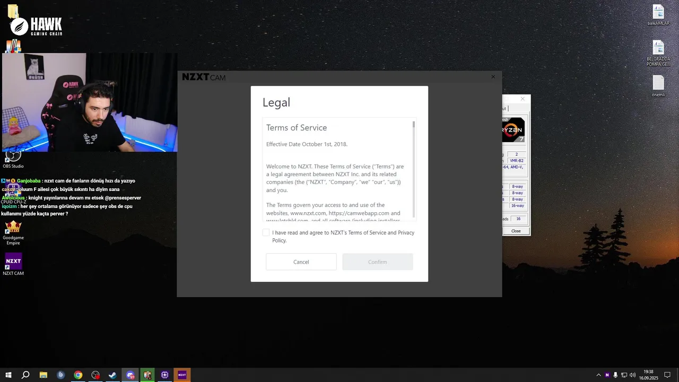Click the Cancel button in Legal dialog

tap(301, 262)
